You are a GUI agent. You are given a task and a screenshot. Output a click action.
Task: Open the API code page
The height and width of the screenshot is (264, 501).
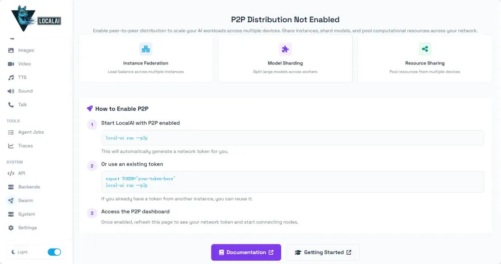pos(21,173)
